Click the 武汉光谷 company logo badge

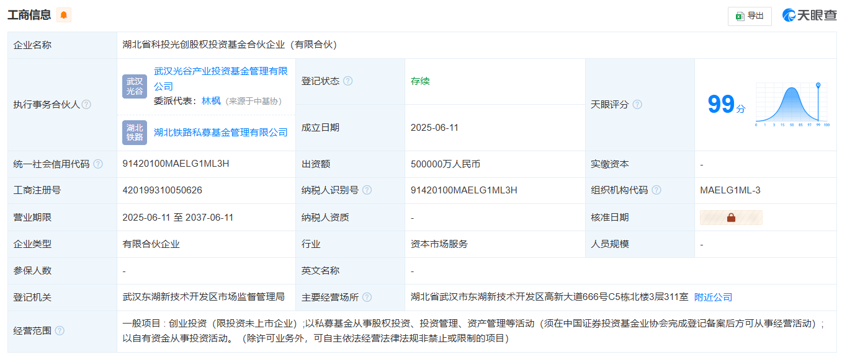coord(135,87)
